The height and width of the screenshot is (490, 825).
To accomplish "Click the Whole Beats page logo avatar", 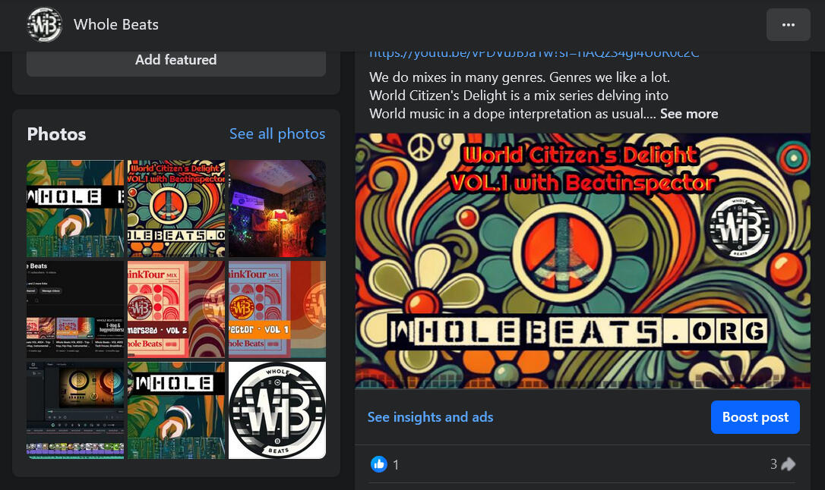I will click(x=45, y=24).
